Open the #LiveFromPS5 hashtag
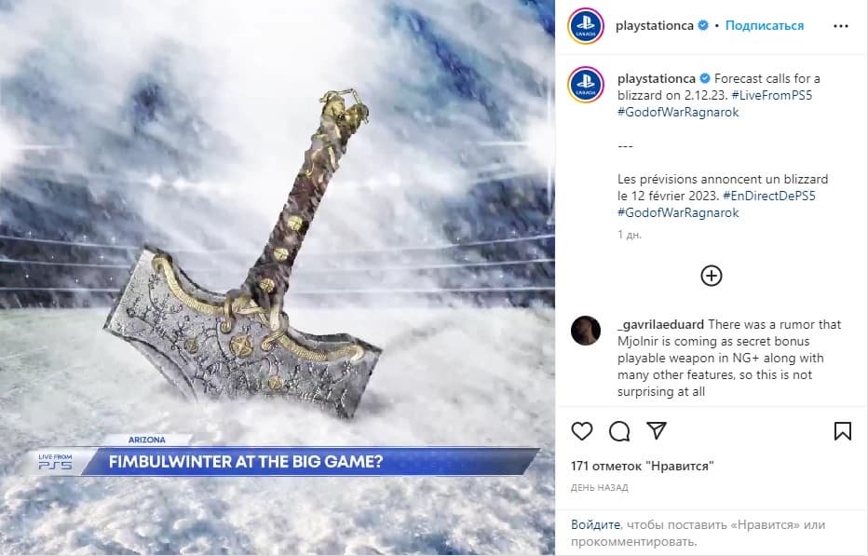 [772, 95]
